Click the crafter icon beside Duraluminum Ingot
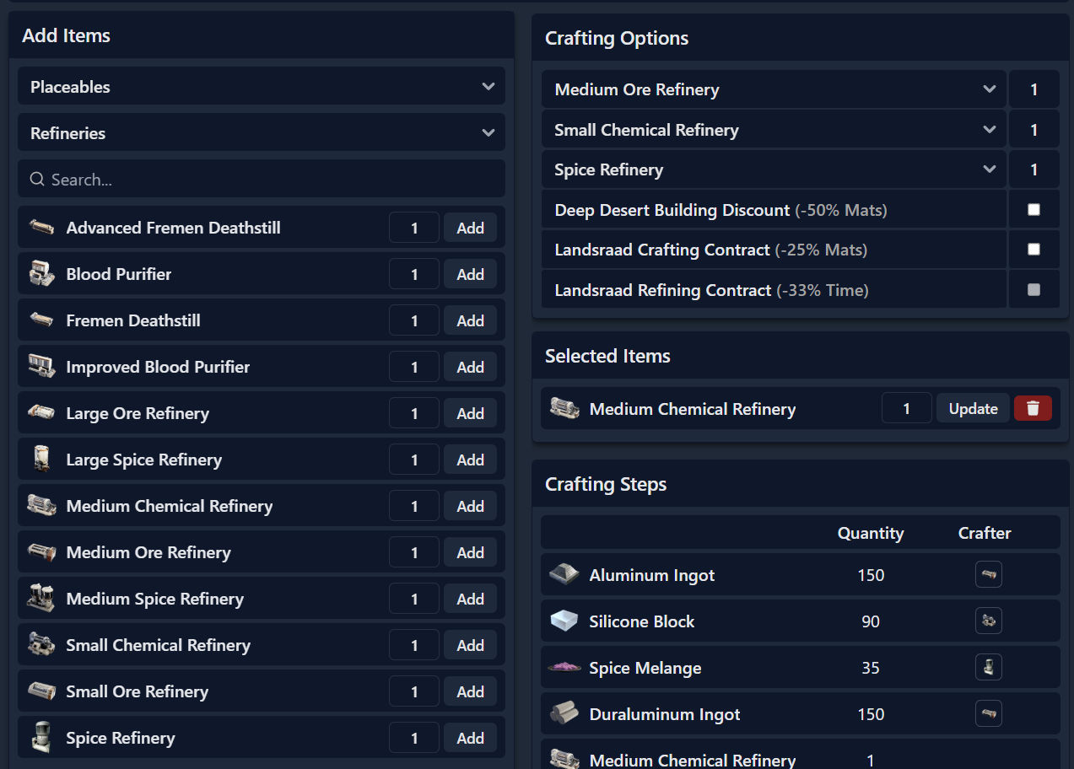The width and height of the screenshot is (1074, 769). (x=988, y=713)
